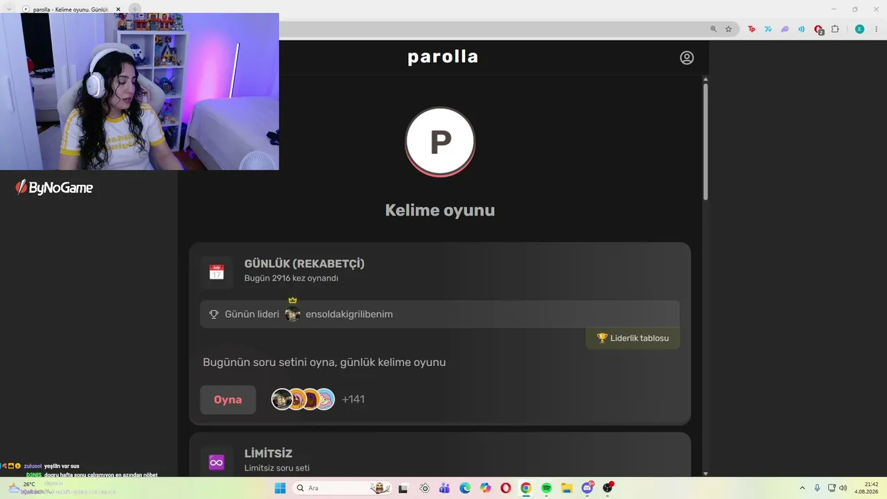Click the calendar icon of the Günlük card

(217, 272)
